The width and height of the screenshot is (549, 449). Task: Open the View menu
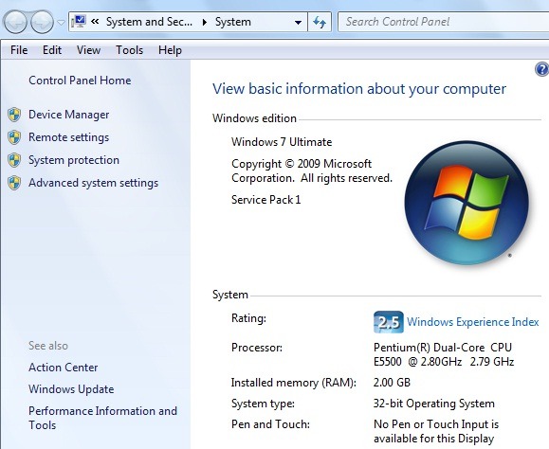(x=88, y=50)
